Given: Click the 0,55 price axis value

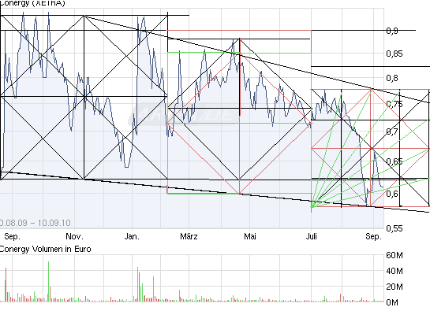Looking at the screenshot, I should pyautogui.click(x=394, y=228).
